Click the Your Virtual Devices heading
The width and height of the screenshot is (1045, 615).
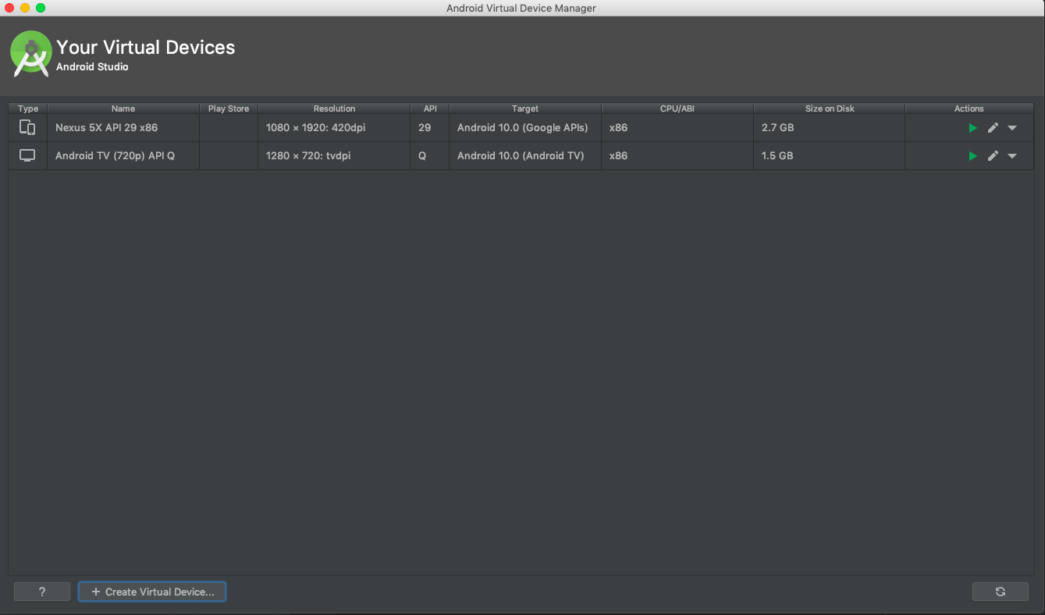pos(145,48)
